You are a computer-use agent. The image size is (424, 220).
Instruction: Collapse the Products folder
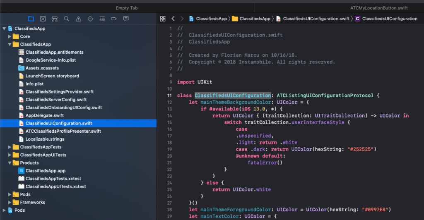pos(10,163)
